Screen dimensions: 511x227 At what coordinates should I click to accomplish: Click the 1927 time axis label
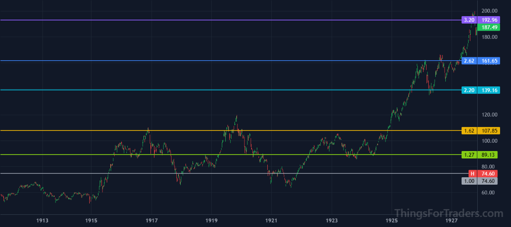point(452,221)
